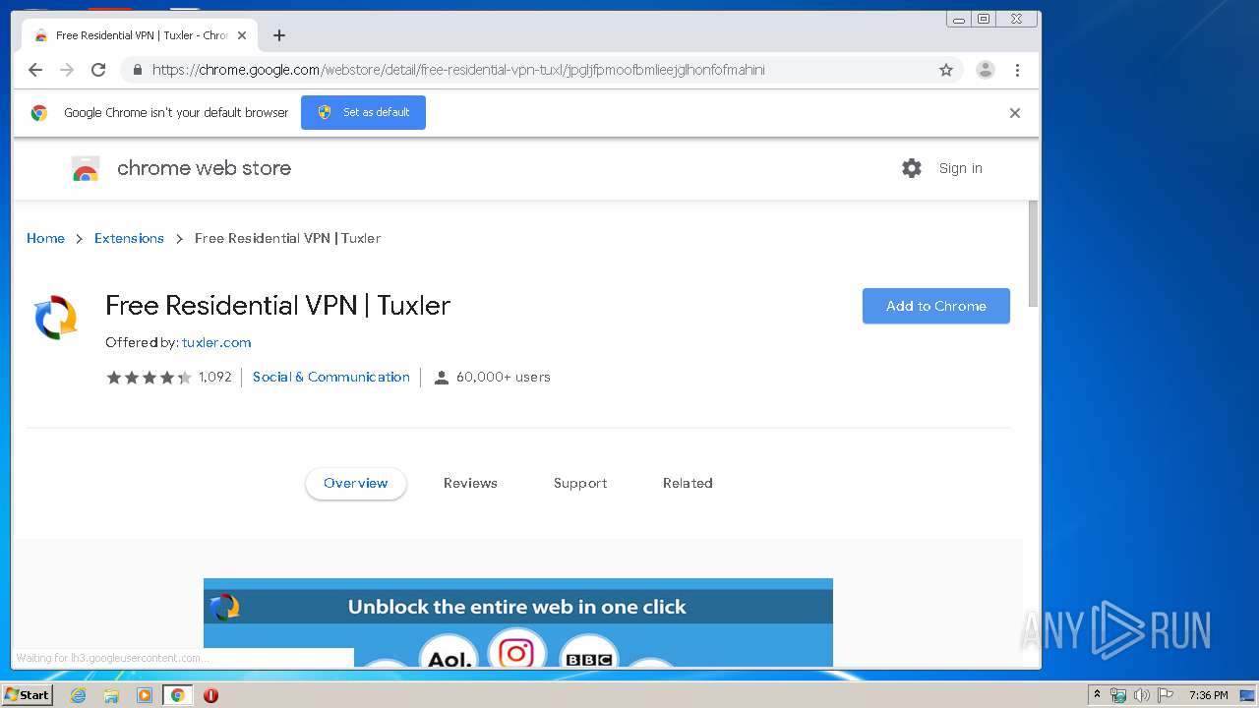Click the network tray icon

[x=1118, y=695]
